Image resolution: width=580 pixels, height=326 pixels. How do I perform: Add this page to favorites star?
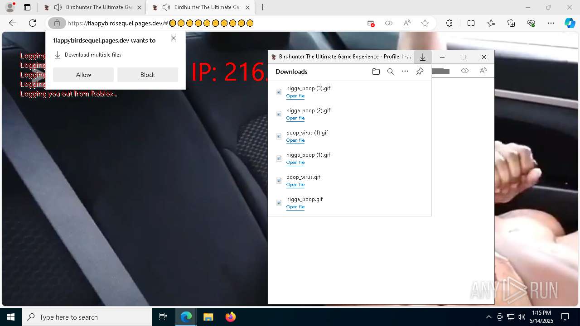coord(425,24)
